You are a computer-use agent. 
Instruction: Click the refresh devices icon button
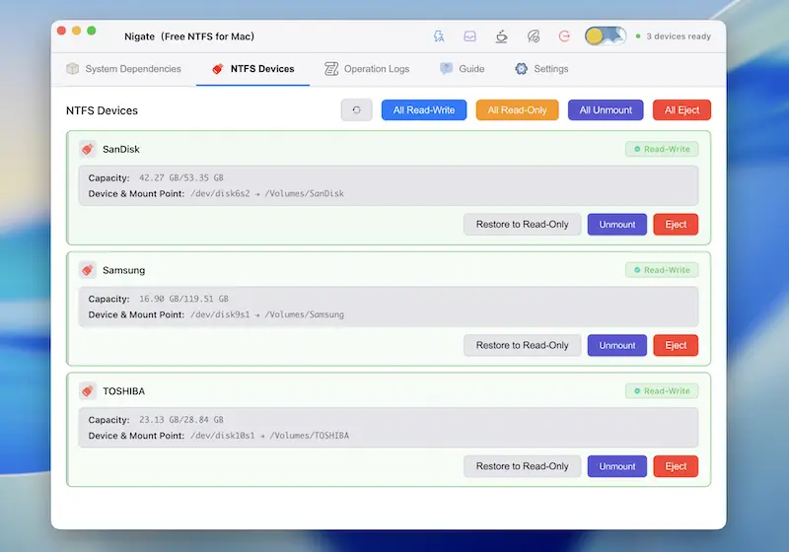tap(356, 110)
